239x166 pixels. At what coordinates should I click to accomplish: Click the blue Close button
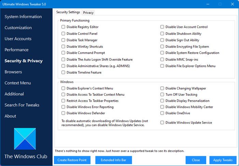click(196, 160)
